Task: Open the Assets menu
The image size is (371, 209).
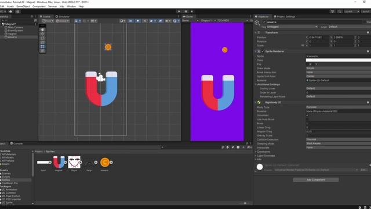Action: (x=10, y=6)
